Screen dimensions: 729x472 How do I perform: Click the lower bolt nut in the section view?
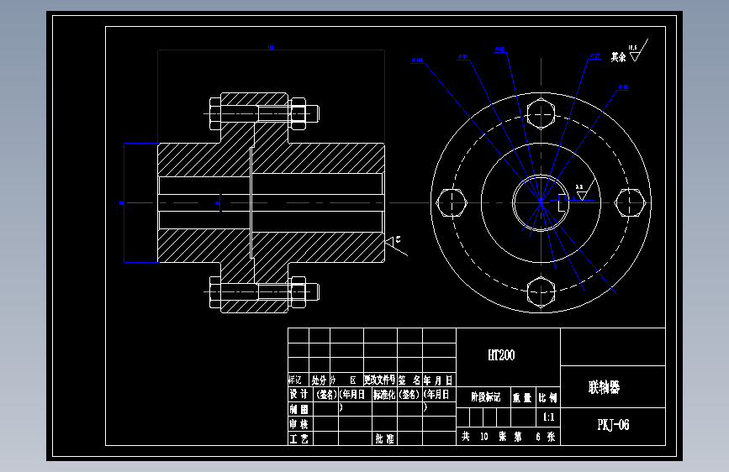tap(298, 292)
